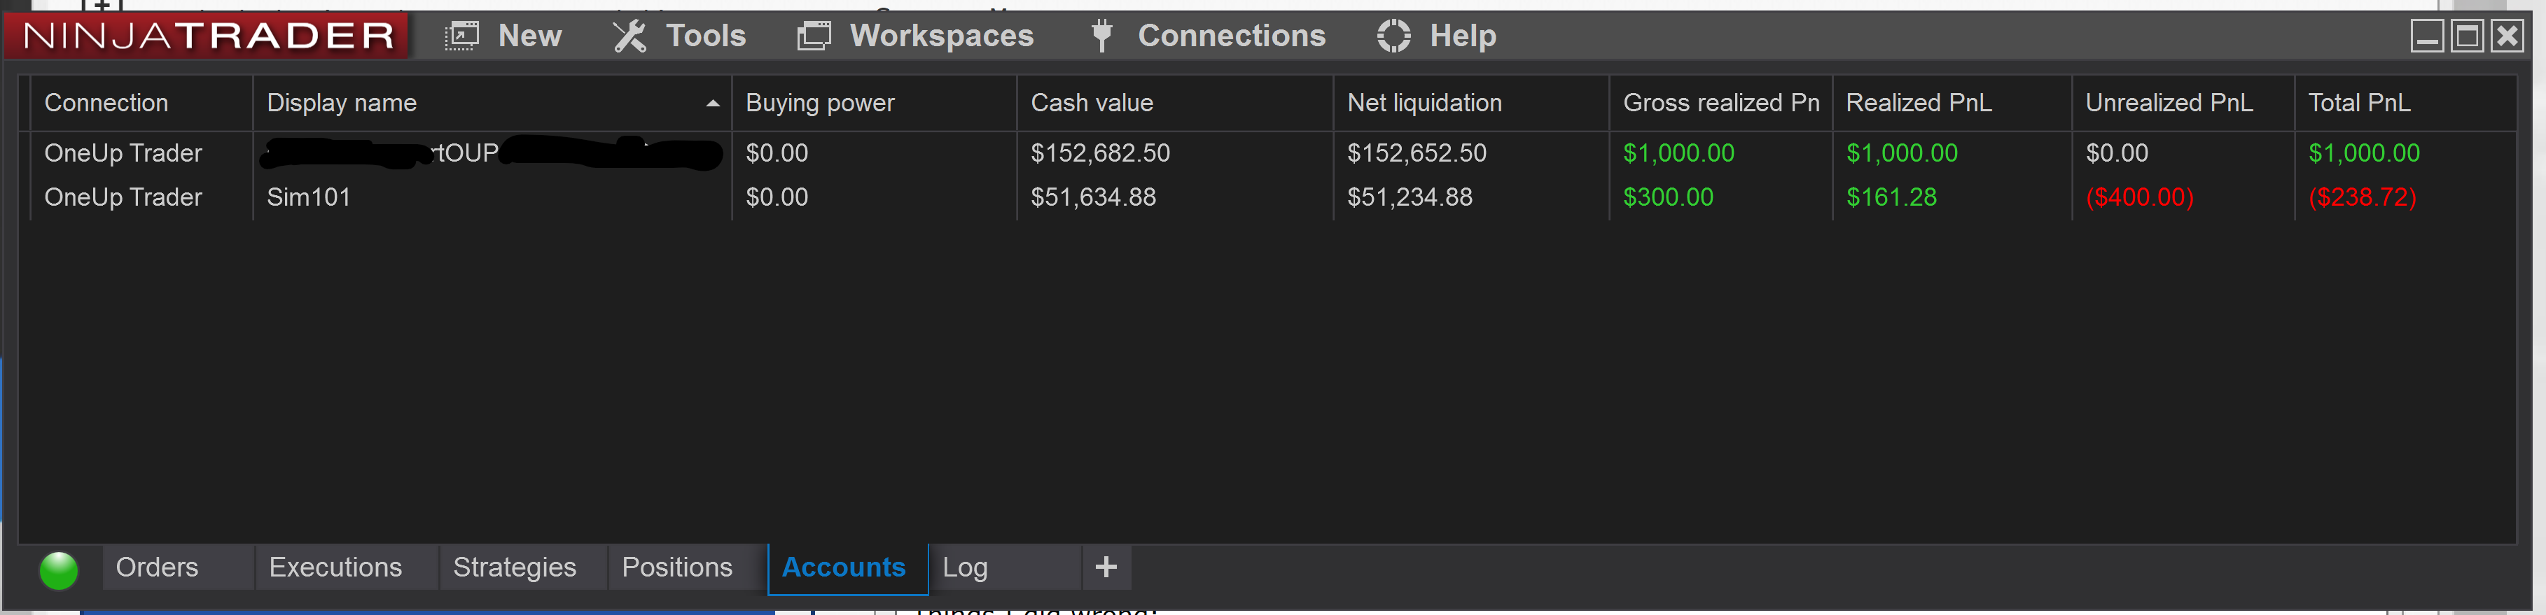
Task: Click the Connections plug icon
Action: [x=1102, y=36]
